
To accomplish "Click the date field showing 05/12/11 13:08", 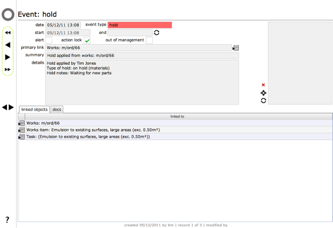I will click(x=63, y=25).
